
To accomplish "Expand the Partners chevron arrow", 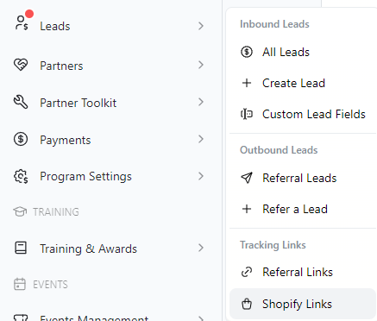I will (x=201, y=65).
